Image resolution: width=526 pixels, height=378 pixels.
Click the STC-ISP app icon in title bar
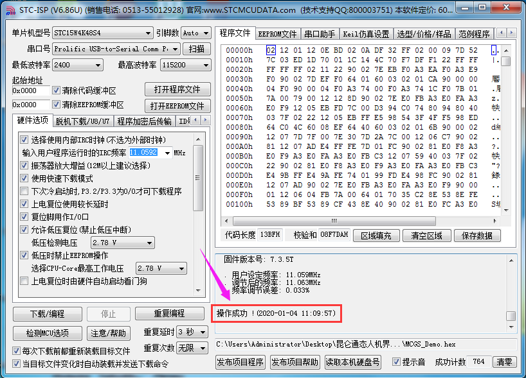coord(10,10)
